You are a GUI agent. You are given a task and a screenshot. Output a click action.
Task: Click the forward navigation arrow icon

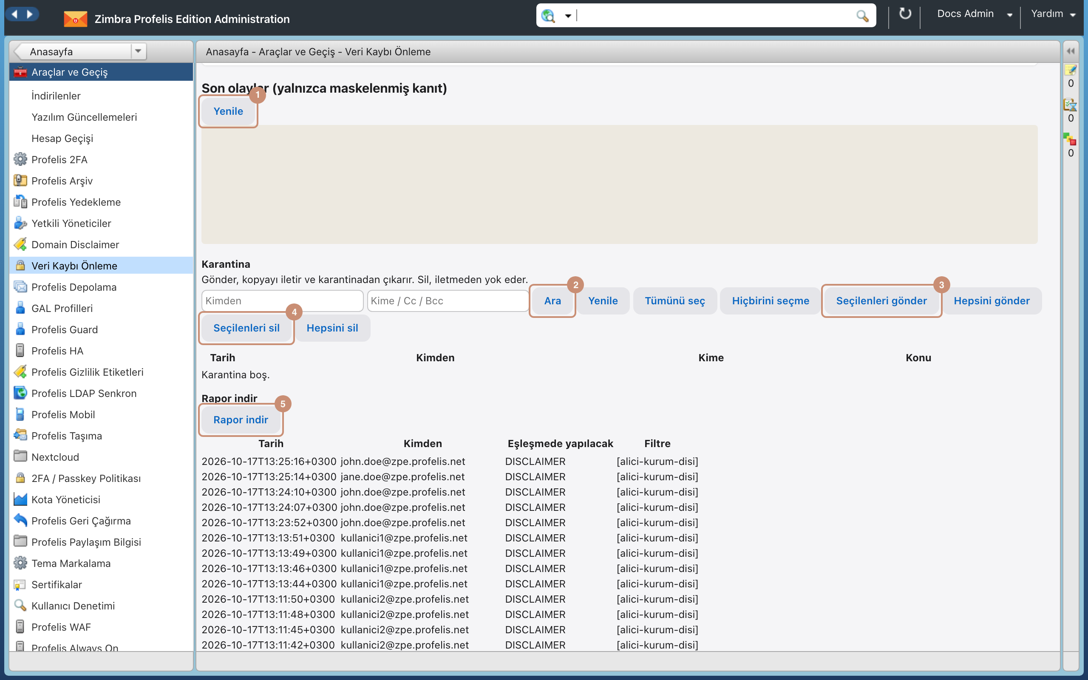tap(30, 14)
